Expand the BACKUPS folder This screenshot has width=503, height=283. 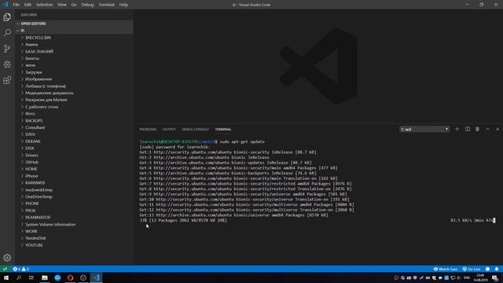click(75, 120)
